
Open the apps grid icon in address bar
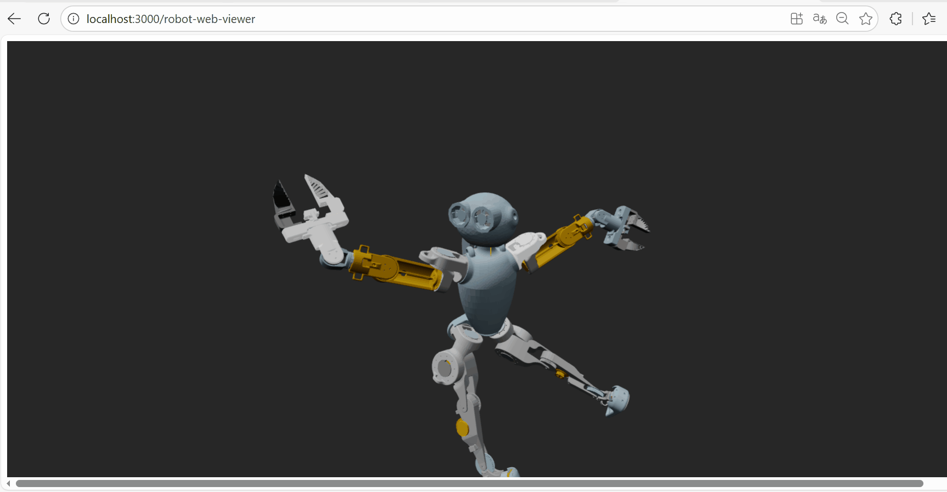[797, 19]
